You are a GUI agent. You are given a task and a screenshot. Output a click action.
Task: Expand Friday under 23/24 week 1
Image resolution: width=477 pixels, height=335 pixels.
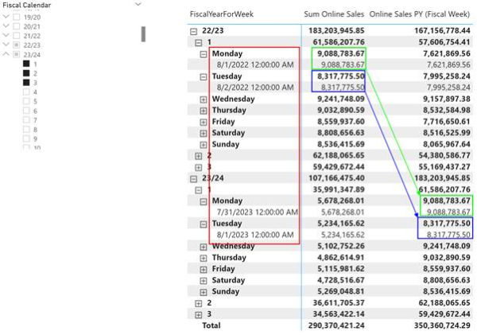pyautogui.click(x=204, y=269)
